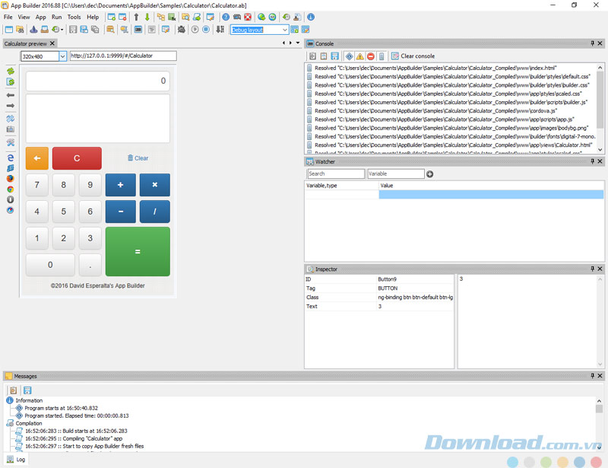Open the 320x480 resolution dropdown
The image size is (608, 468).
click(x=63, y=56)
